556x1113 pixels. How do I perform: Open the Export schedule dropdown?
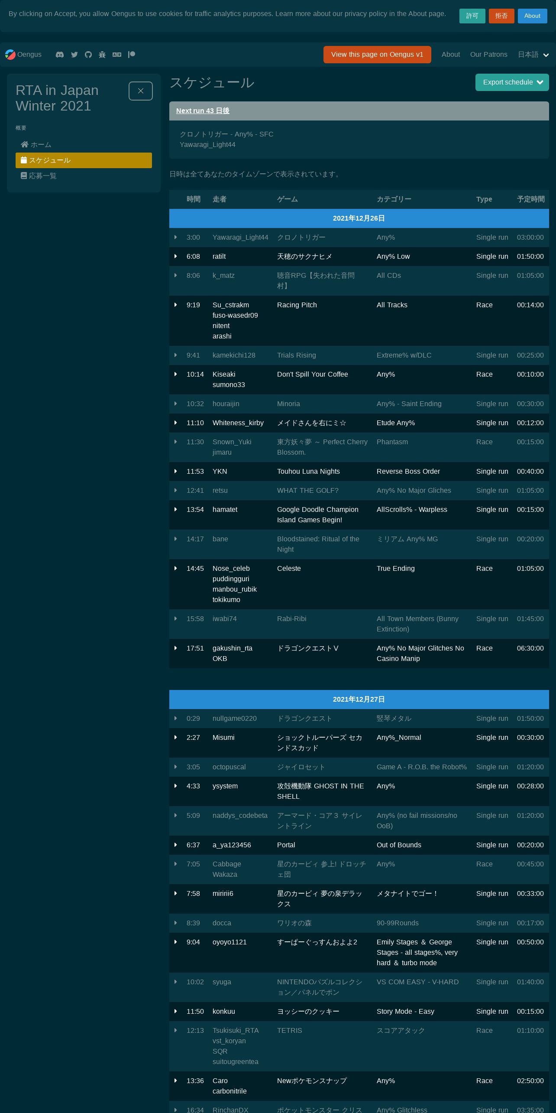coord(512,82)
